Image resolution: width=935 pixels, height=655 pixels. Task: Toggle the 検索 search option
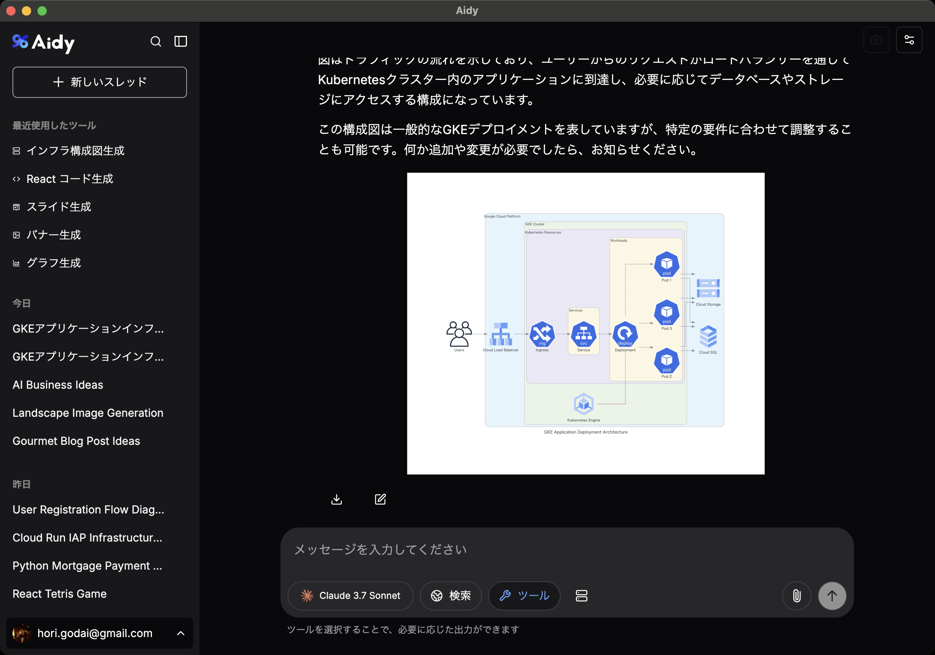pyautogui.click(x=451, y=596)
